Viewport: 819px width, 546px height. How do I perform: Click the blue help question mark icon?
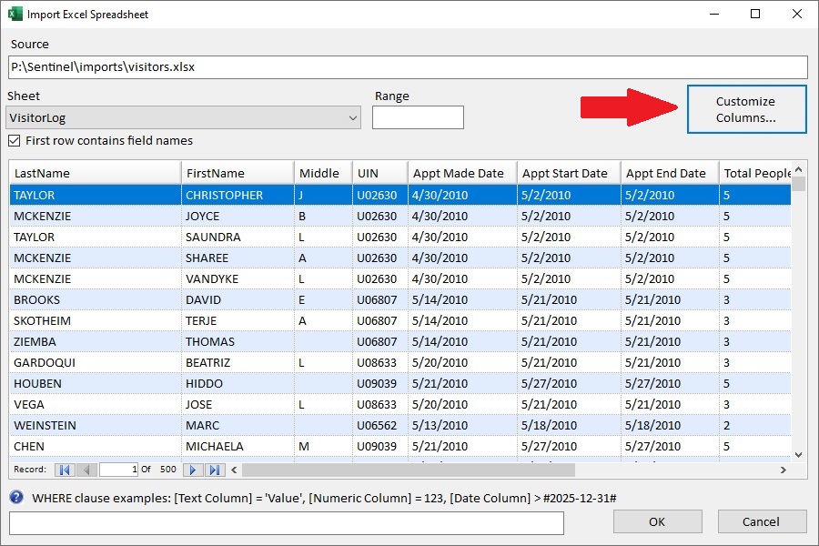click(x=16, y=497)
